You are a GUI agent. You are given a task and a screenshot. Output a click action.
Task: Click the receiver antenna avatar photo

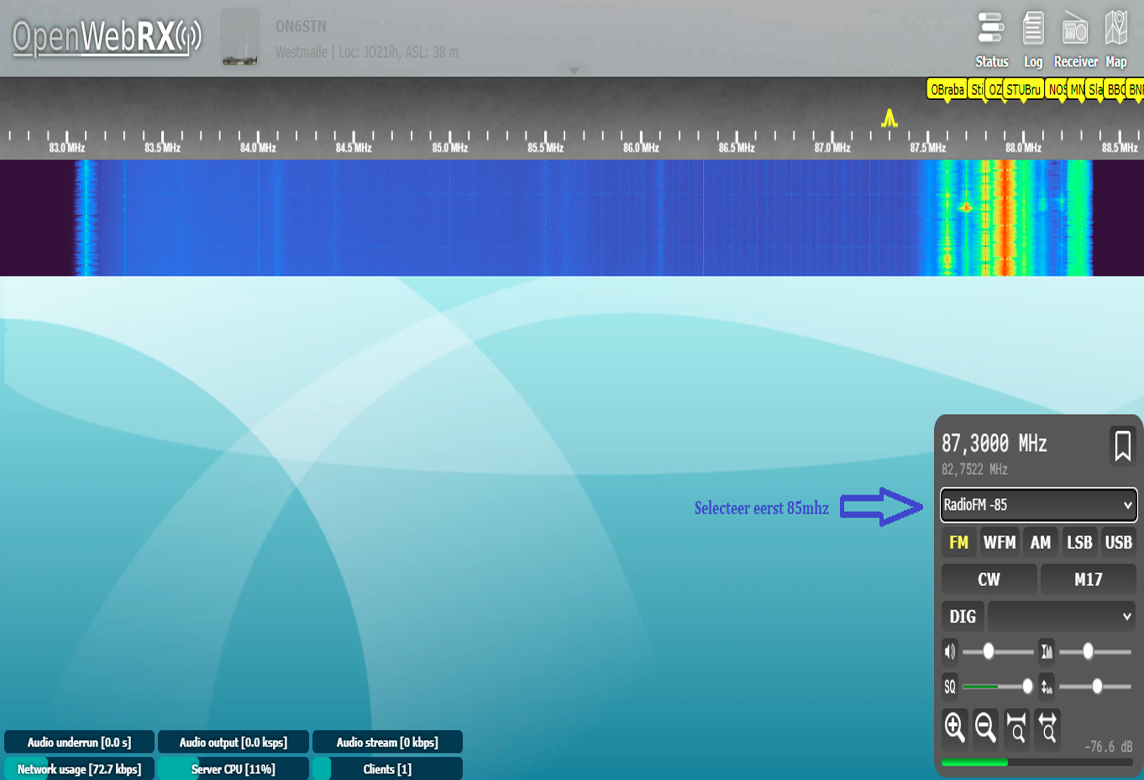coord(240,38)
